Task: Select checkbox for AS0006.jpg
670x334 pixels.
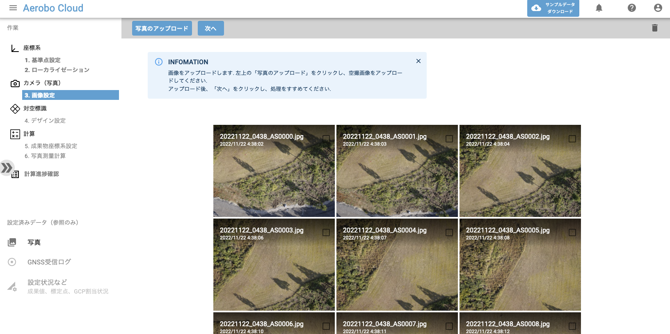Action: (326, 326)
